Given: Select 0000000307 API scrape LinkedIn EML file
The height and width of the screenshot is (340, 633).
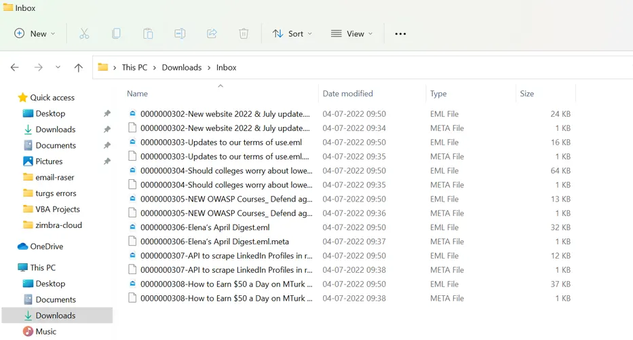Looking at the screenshot, I should (227, 256).
